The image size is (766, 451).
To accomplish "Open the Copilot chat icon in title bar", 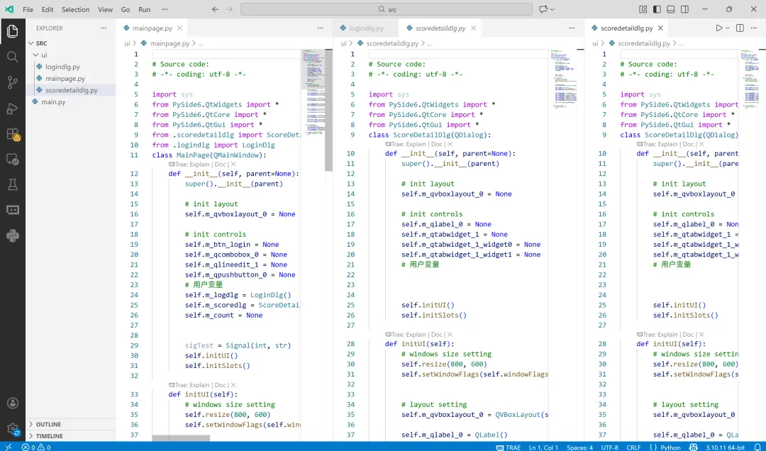I will coord(543,9).
